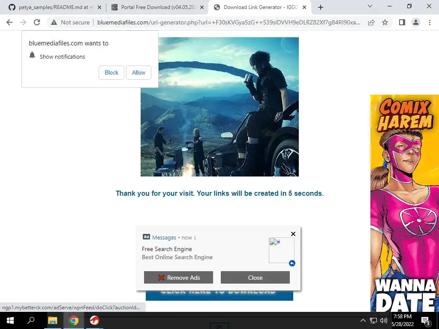This screenshot has height=329, width=439.
Task: Click the Chrome taskbar icon
Action: click(x=73, y=320)
